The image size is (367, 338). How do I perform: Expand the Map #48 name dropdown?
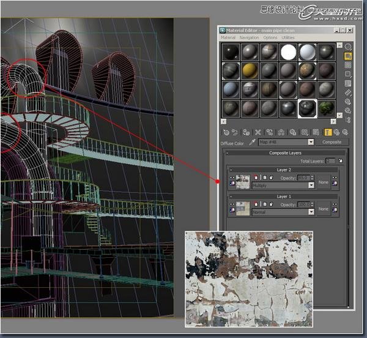[311, 142]
